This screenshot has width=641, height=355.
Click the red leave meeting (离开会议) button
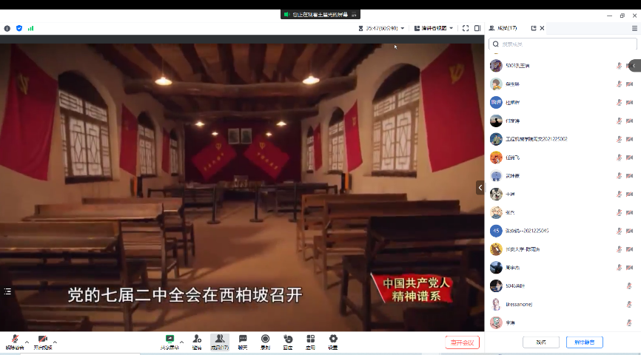(x=462, y=342)
